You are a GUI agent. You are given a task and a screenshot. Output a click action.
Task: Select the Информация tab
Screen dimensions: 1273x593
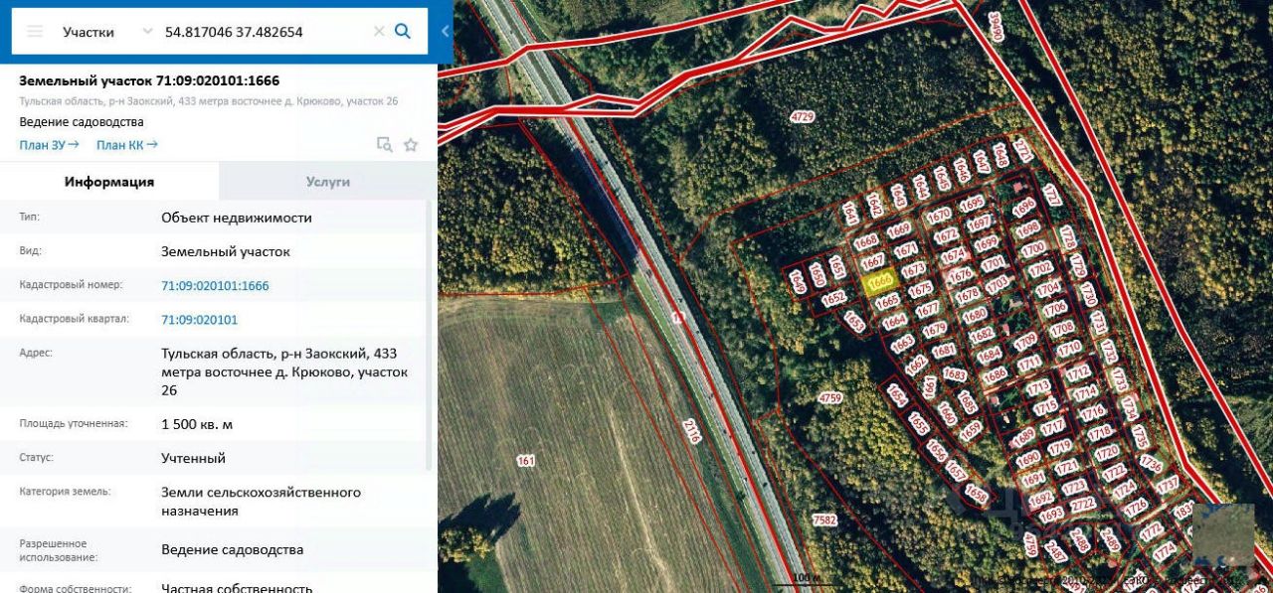[109, 182]
